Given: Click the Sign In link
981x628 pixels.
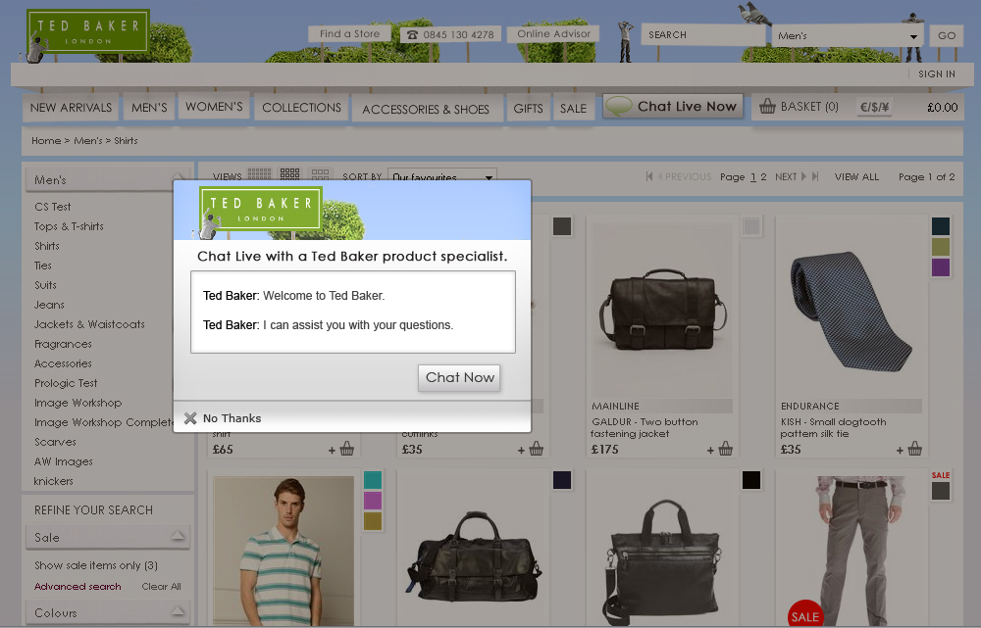Looking at the screenshot, I should [x=936, y=74].
